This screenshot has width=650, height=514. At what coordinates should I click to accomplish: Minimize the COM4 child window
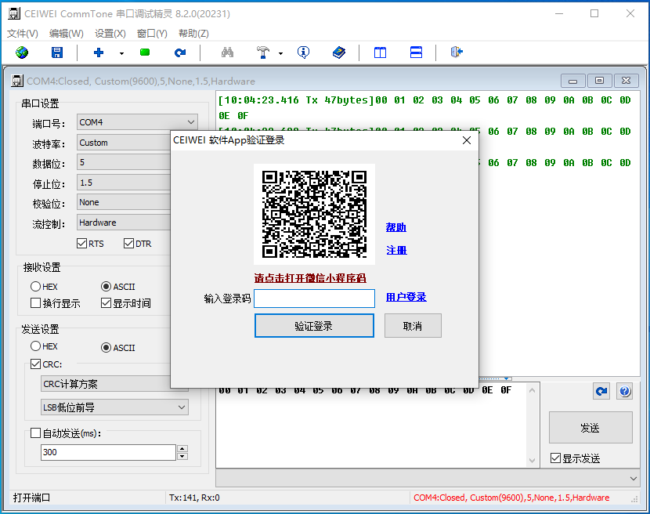pyautogui.click(x=573, y=81)
